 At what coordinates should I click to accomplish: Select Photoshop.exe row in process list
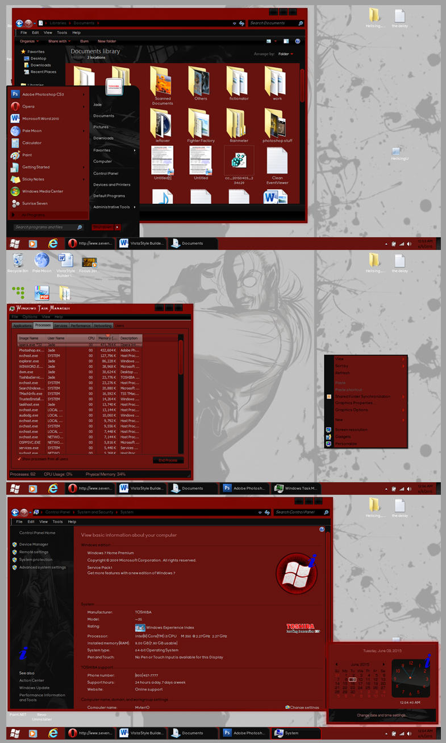point(78,350)
